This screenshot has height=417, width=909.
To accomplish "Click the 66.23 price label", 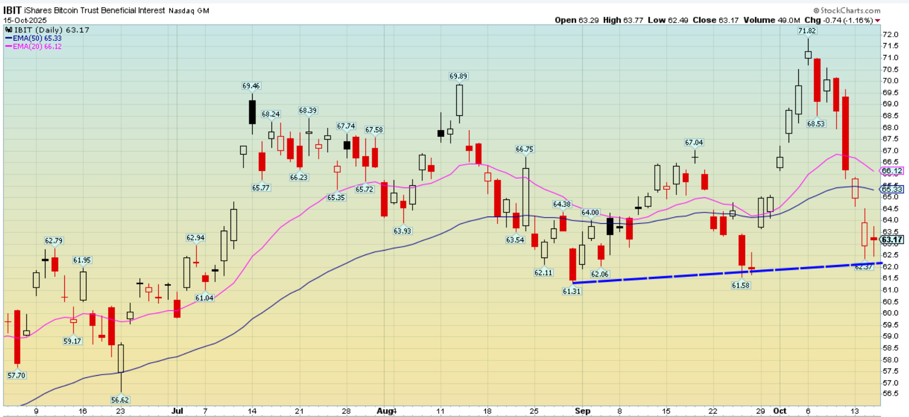I will [x=299, y=177].
